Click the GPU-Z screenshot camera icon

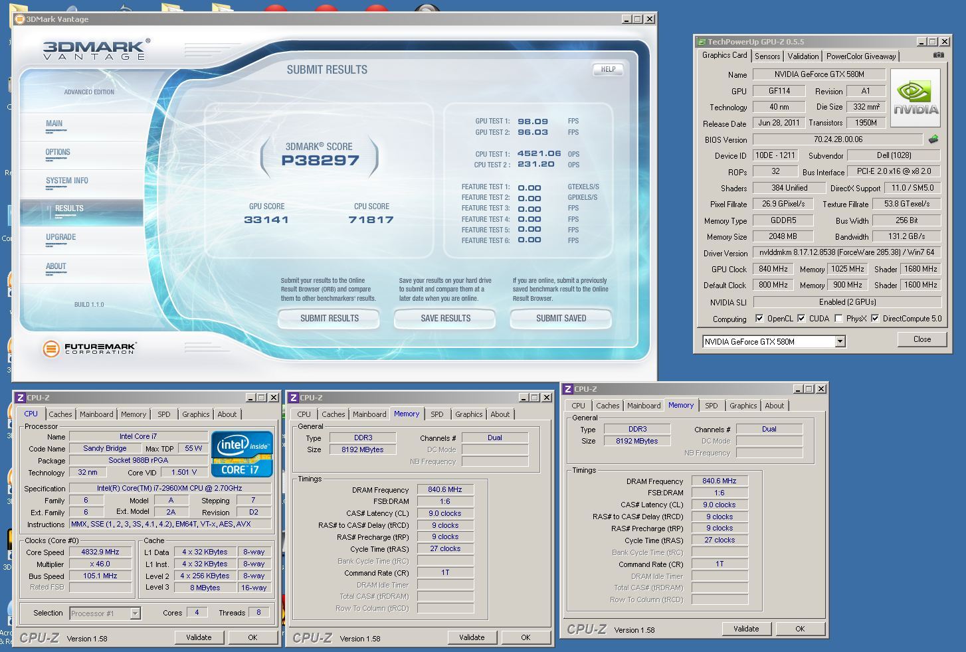click(x=938, y=56)
